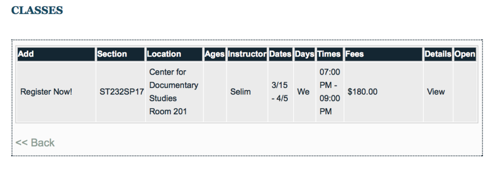The width and height of the screenshot is (492, 176).
Task: Click the Fees column header
Action: click(x=383, y=55)
